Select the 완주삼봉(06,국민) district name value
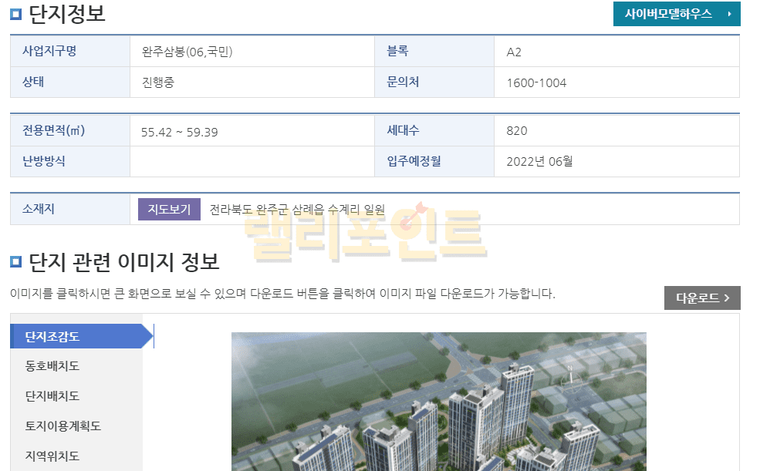The width and height of the screenshot is (760, 471). point(187,52)
